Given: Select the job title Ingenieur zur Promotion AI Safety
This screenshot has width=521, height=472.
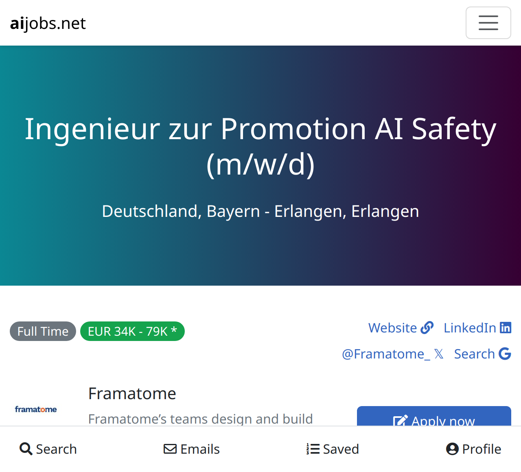Looking at the screenshot, I should [x=260, y=146].
